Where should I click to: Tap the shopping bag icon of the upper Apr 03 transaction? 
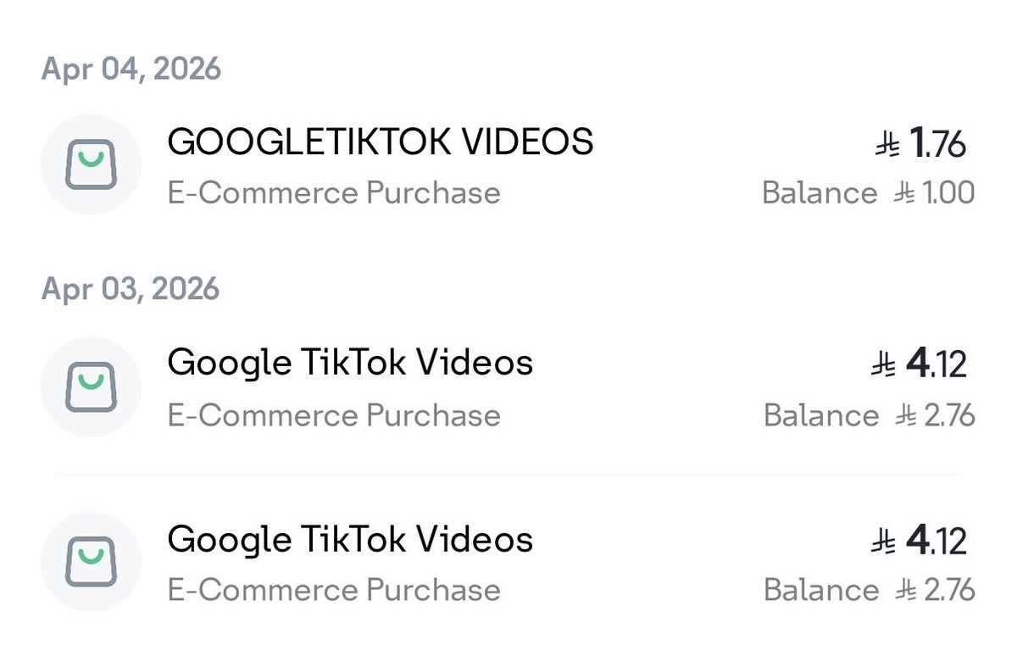pyautogui.click(x=91, y=387)
